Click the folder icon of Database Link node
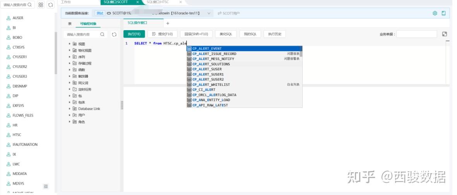 75,109
